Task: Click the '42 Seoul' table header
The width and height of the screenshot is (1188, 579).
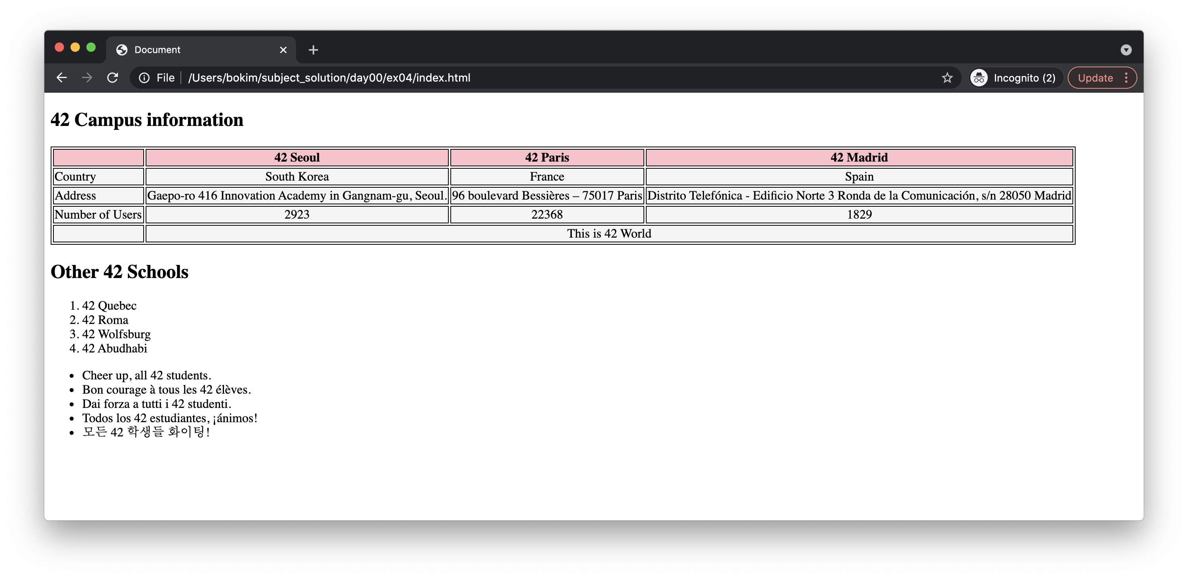Action: tap(297, 158)
